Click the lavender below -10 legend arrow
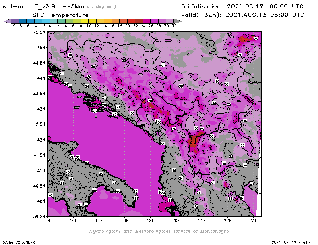Screen dimensions: 318x245 [7, 21]
